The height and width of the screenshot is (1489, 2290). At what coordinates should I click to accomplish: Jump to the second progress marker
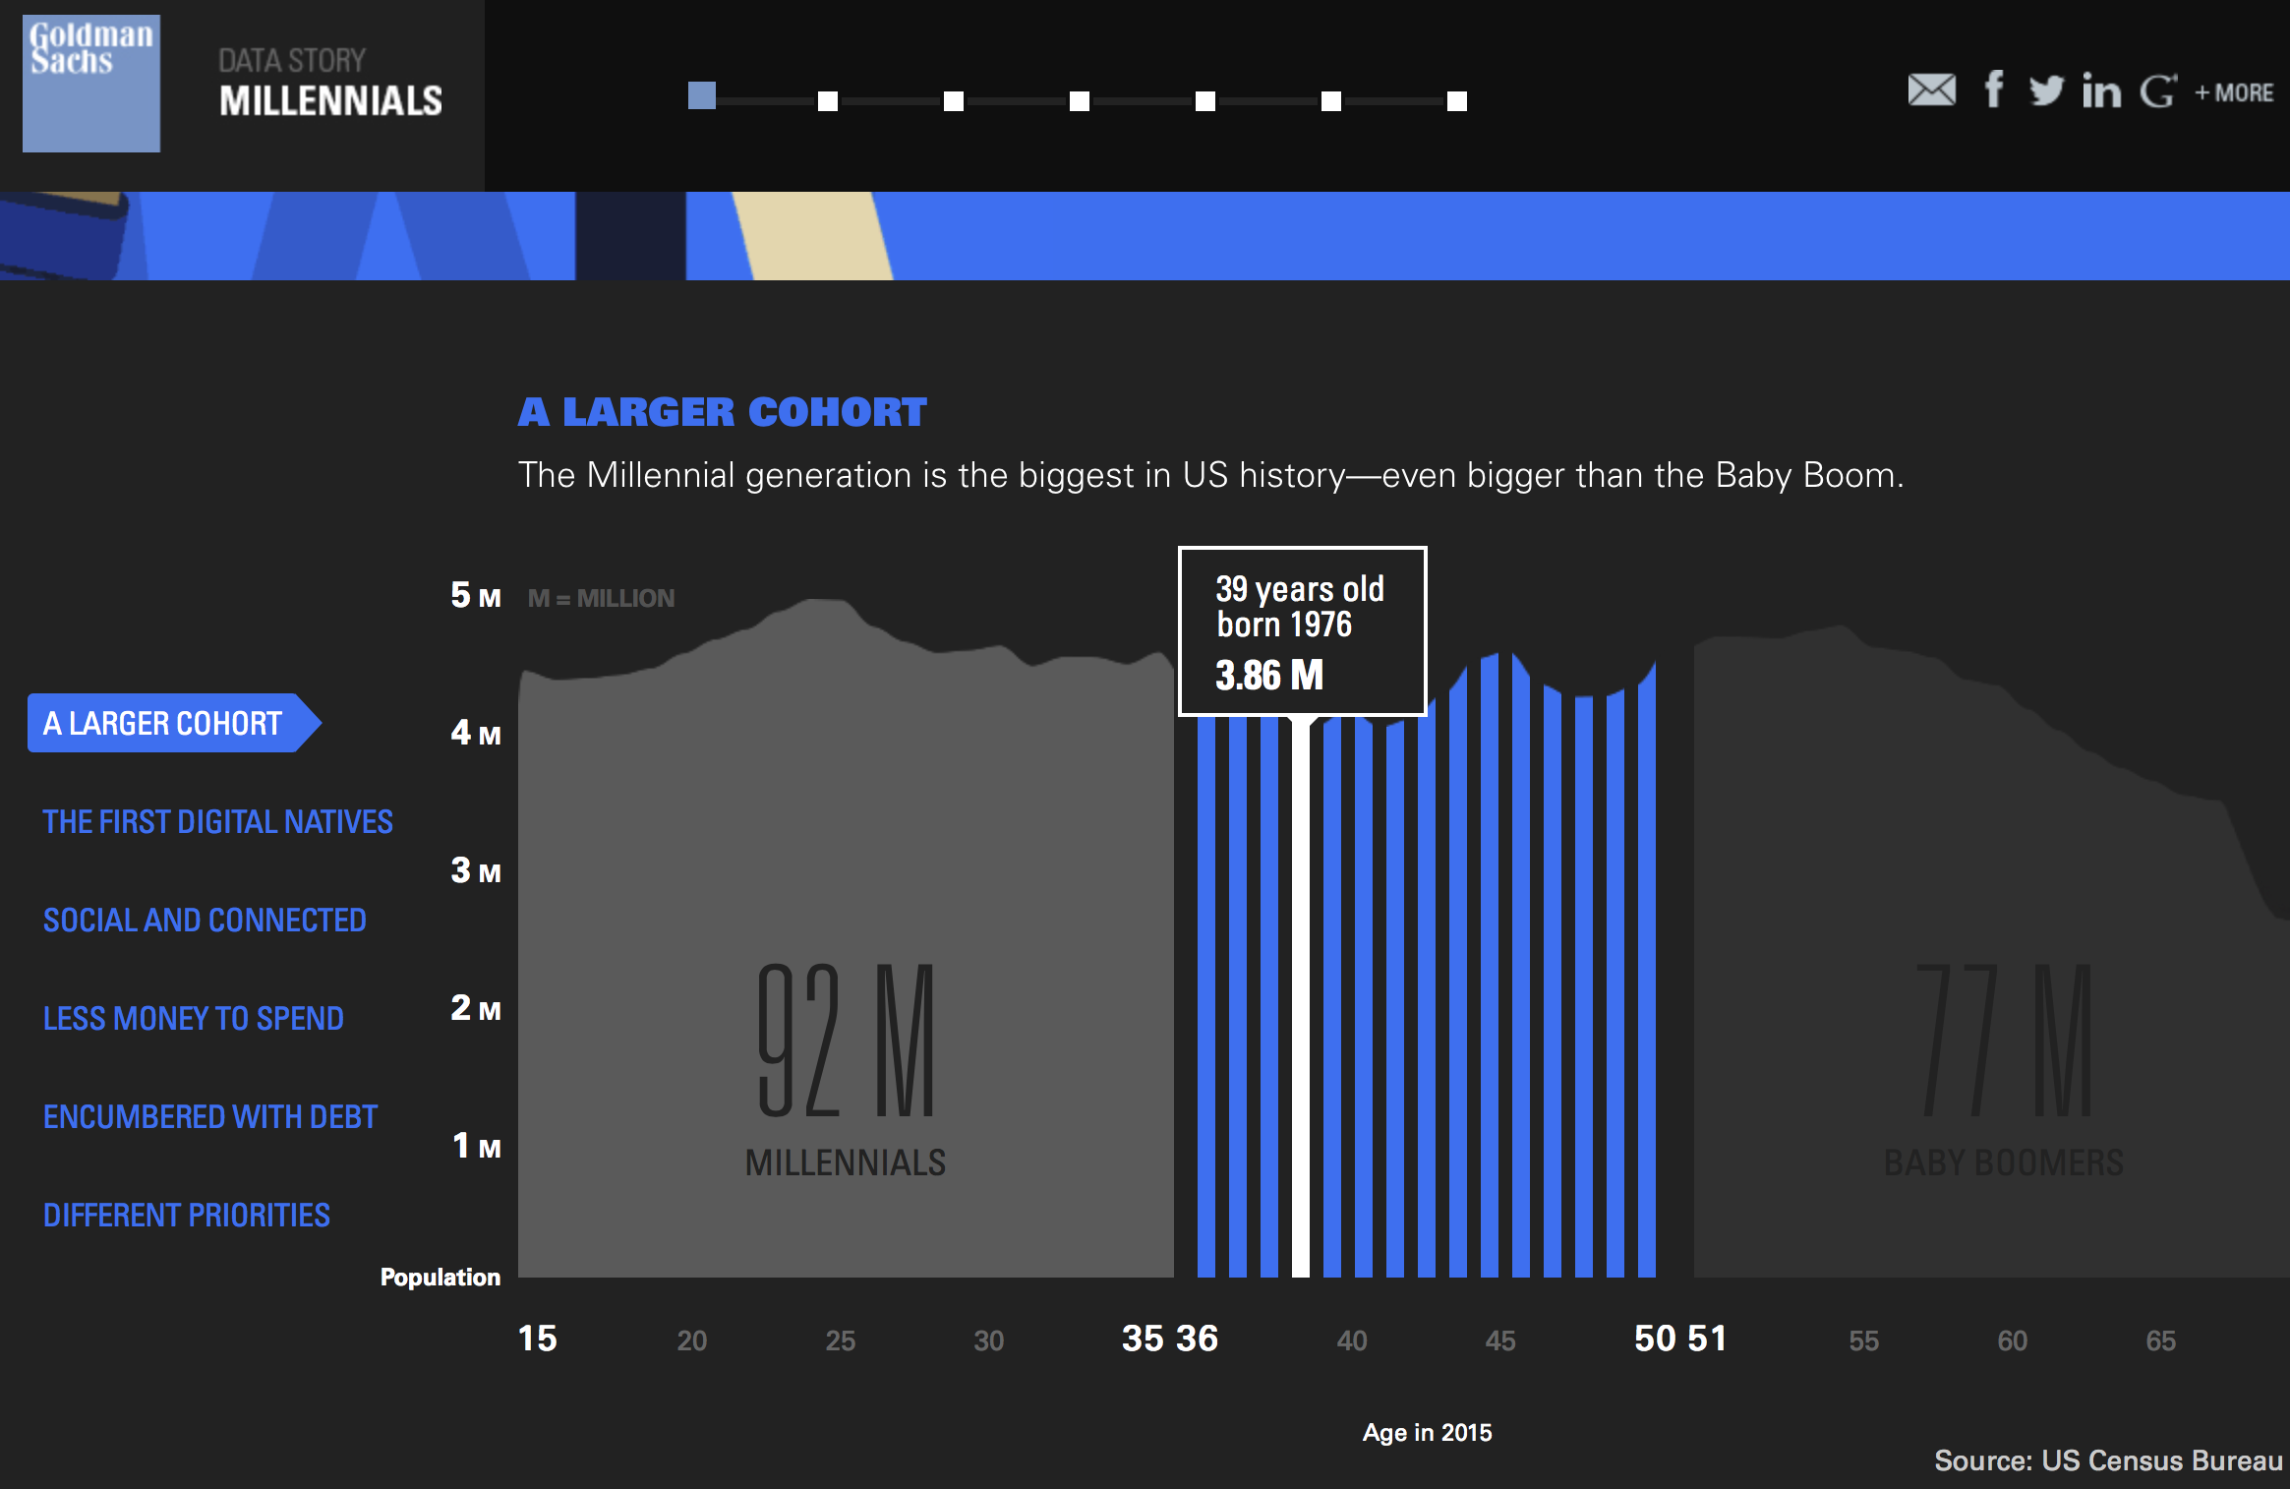tap(828, 101)
